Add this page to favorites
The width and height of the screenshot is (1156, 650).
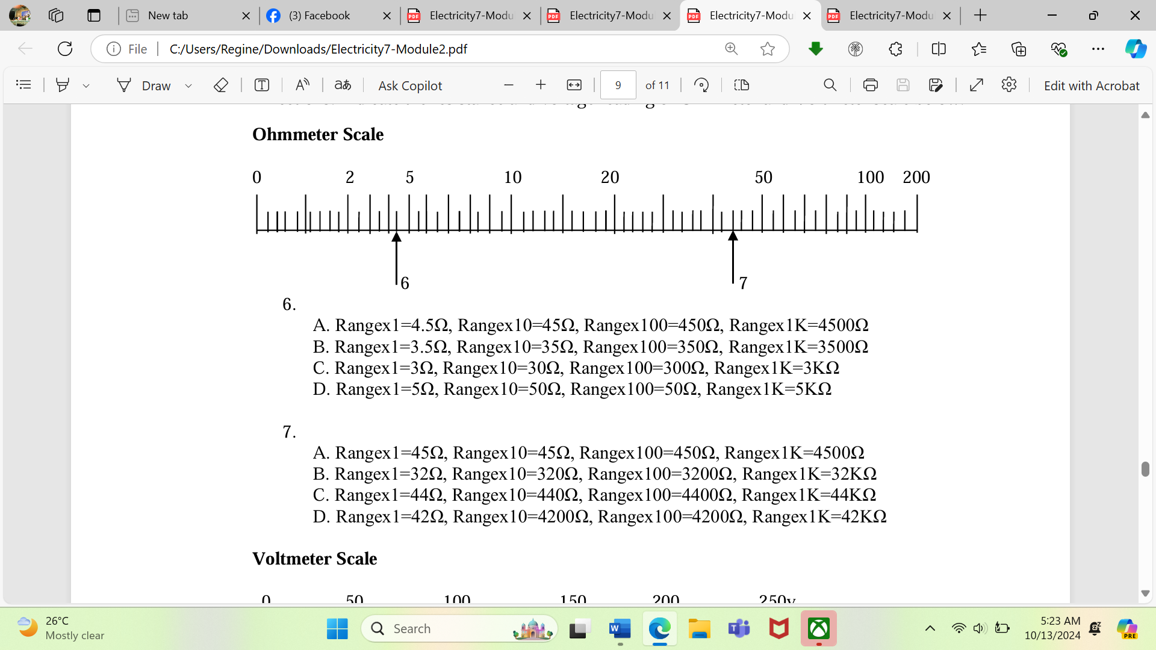(x=768, y=49)
